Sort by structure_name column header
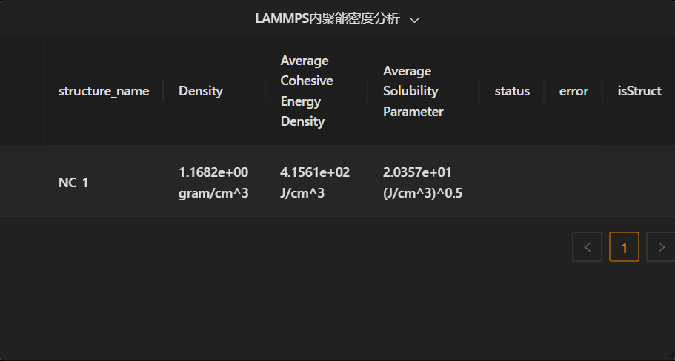675x361 pixels. [103, 91]
